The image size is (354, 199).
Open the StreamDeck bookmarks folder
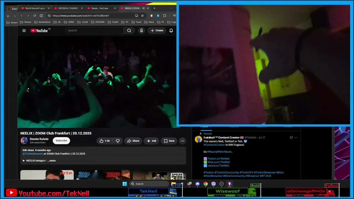point(42,22)
